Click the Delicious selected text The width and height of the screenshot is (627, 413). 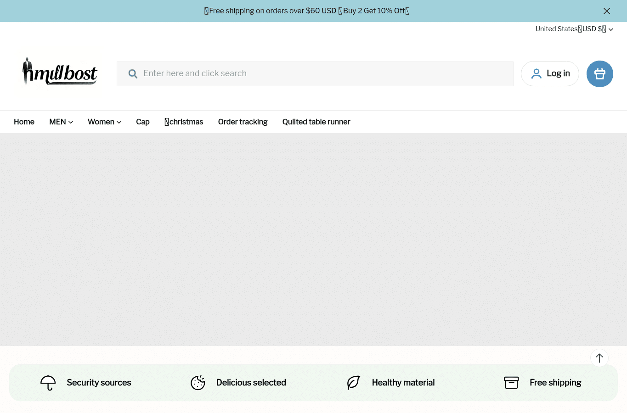251,383
